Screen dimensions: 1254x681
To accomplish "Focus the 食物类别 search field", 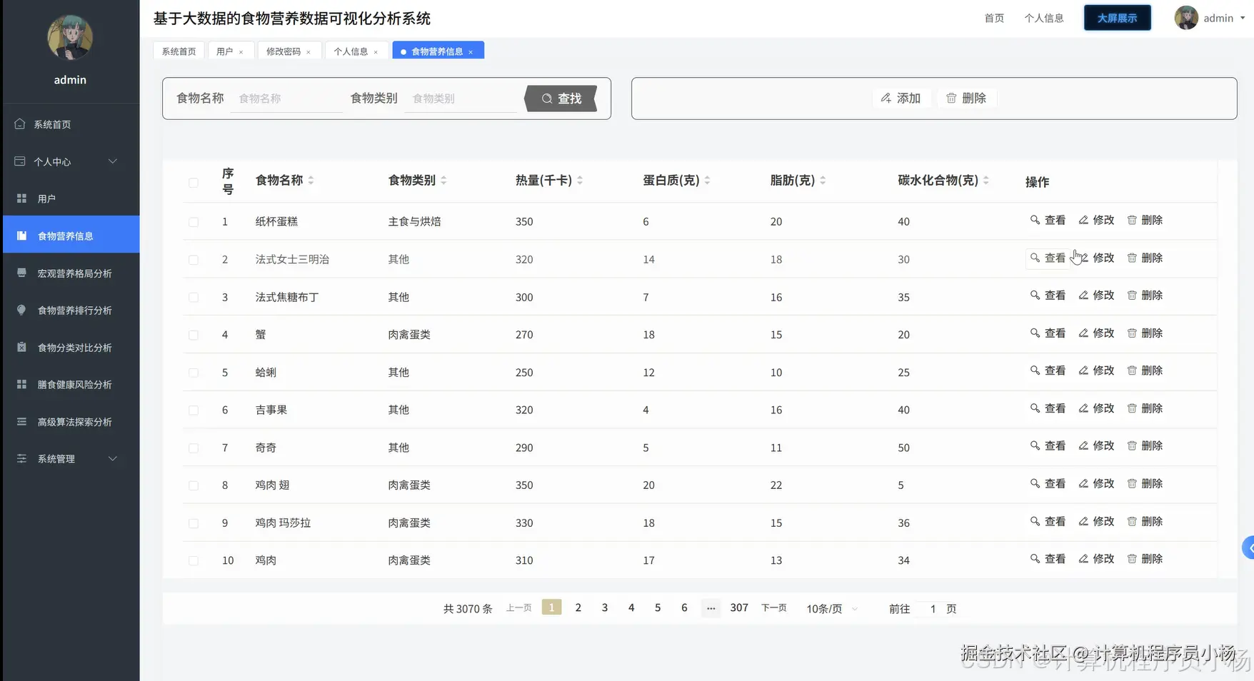I will click(461, 99).
